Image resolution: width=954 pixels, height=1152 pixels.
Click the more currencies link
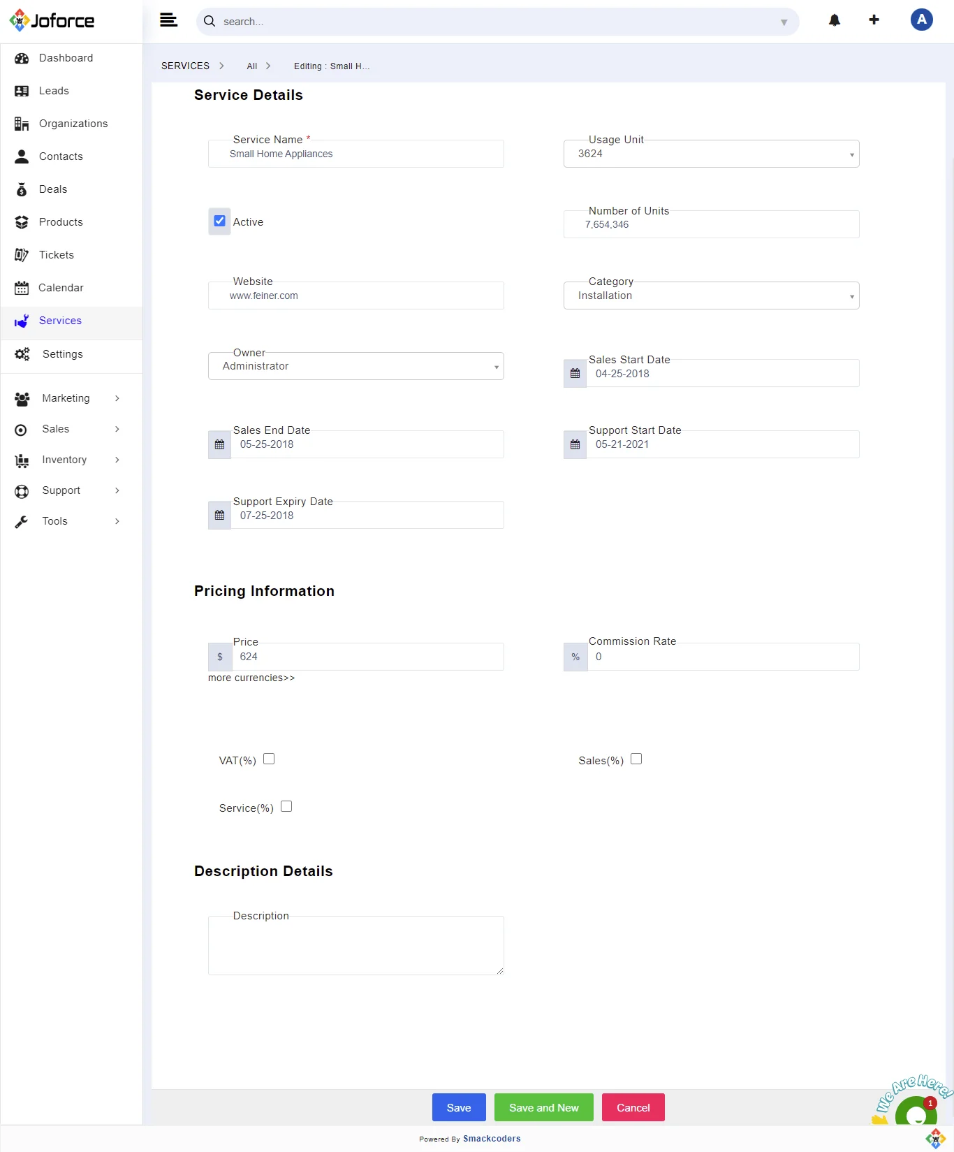[251, 678]
